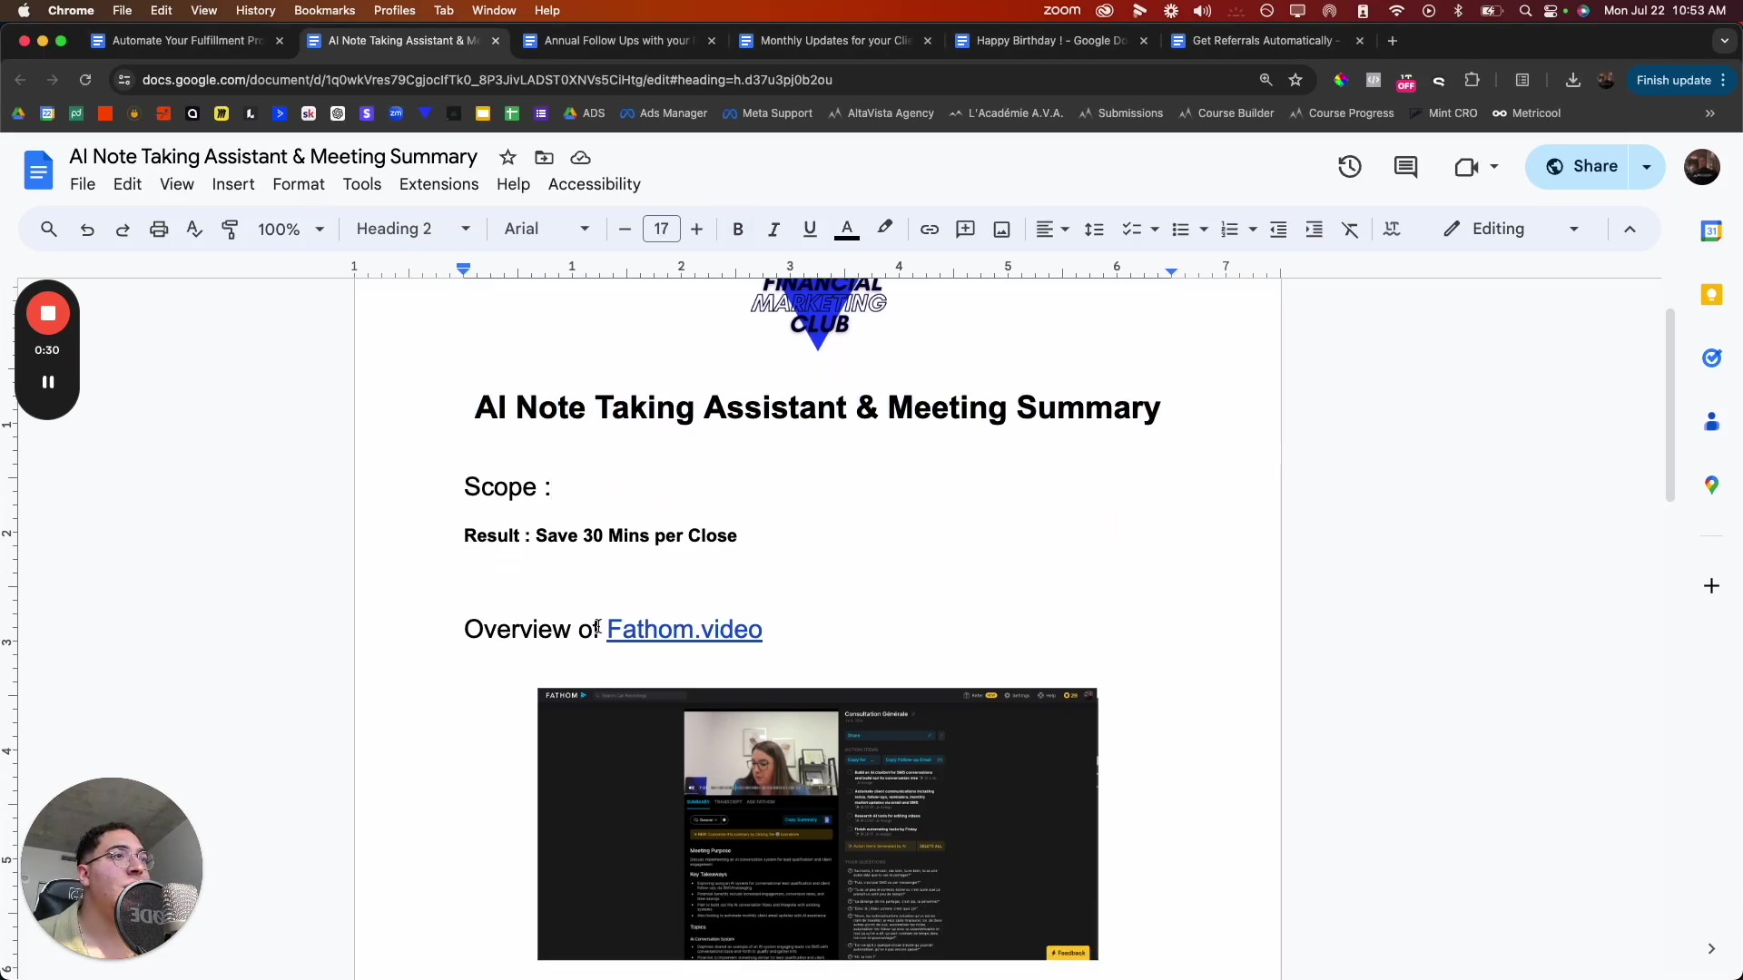
Task: Decrease indent of the paragraph
Action: (1278, 230)
